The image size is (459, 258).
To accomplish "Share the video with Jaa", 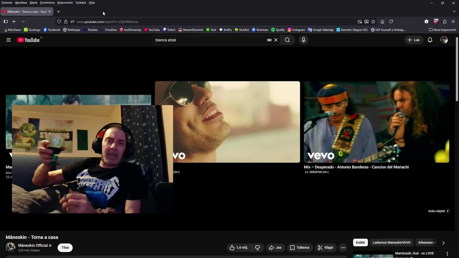I will [x=275, y=248].
